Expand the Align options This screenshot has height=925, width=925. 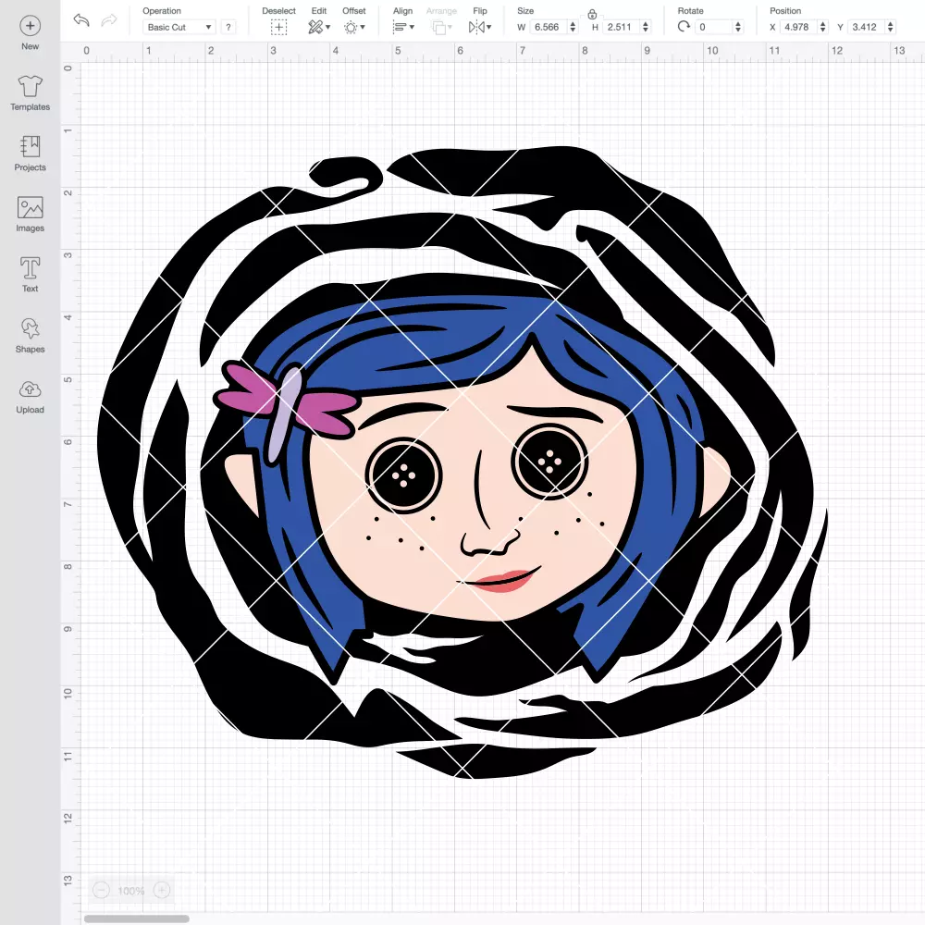click(x=403, y=27)
